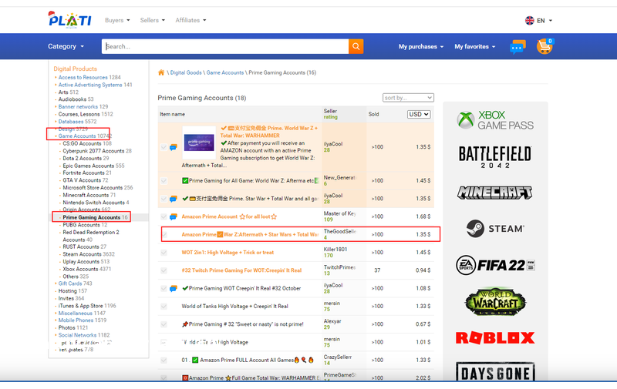The height and width of the screenshot is (389, 617).
Task: Open the shopping cart icon
Action: click(545, 46)
